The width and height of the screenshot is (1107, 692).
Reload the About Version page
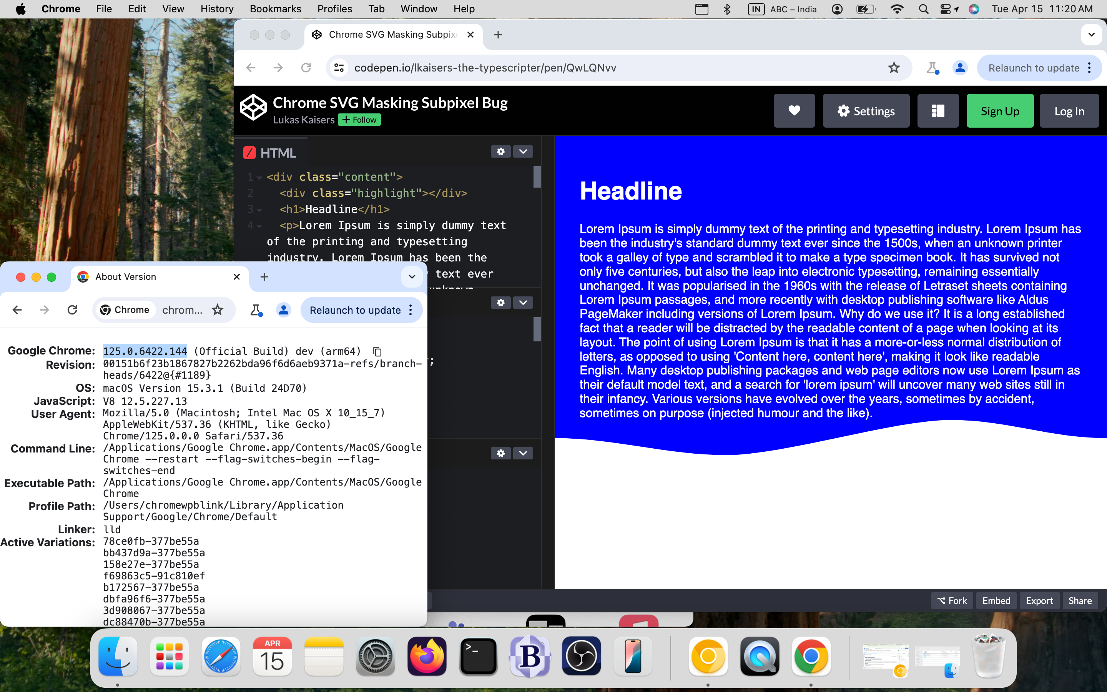pos(72,310)
